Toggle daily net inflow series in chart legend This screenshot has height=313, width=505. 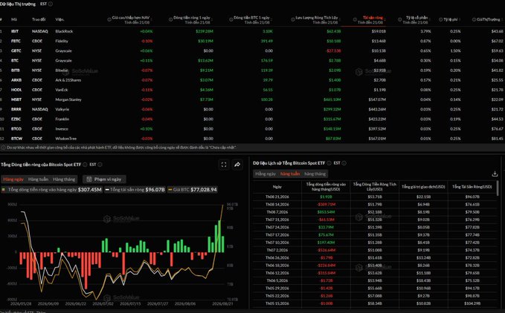[x=51, y=190]
